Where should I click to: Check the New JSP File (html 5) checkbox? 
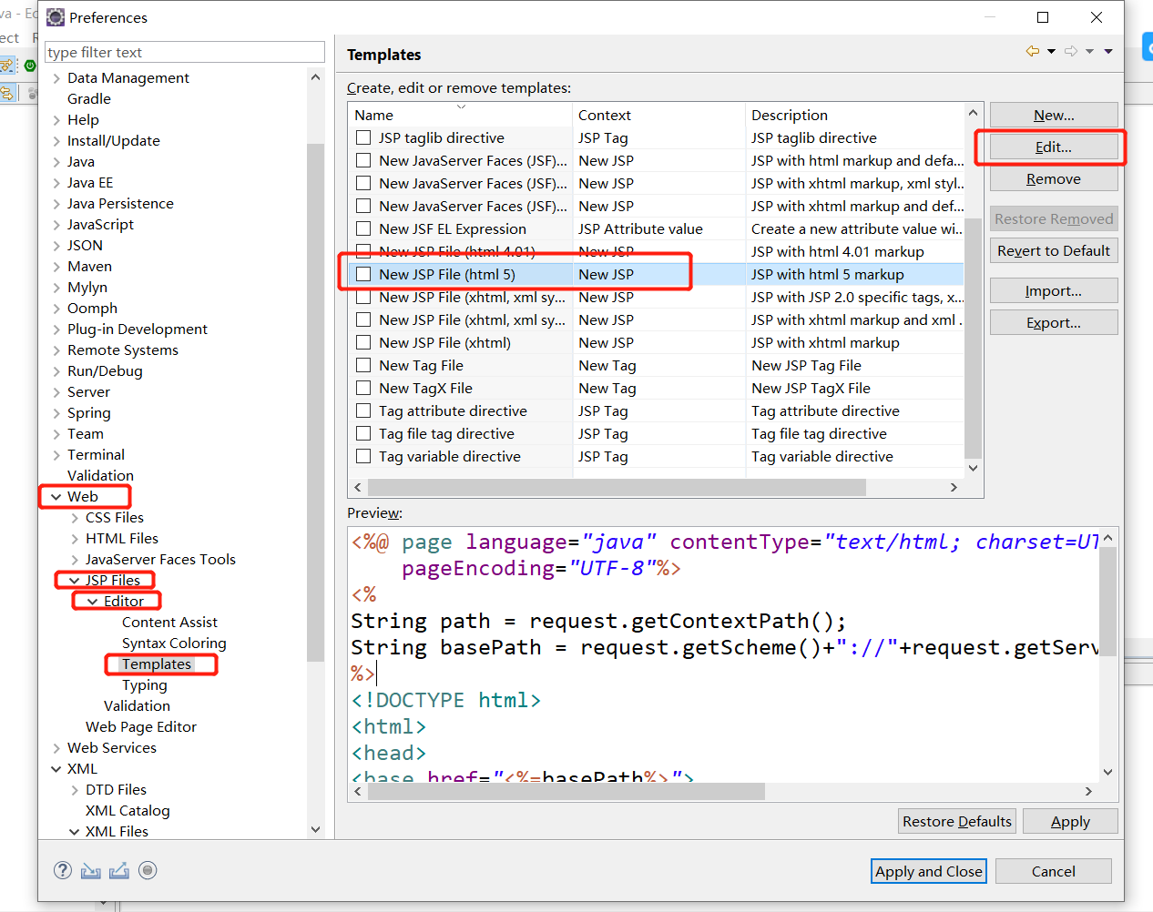coord(362,274)
